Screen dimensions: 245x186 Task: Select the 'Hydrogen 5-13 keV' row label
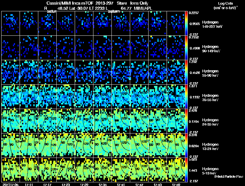tap(210, 171)
